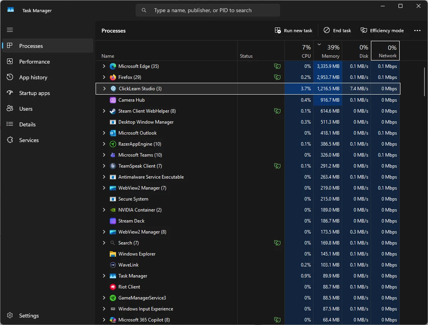Viewport: 428px width, 325px height.
Task: Click the efficiency mode leaf on TeamSpeak Client
Action: pos(277,166)
